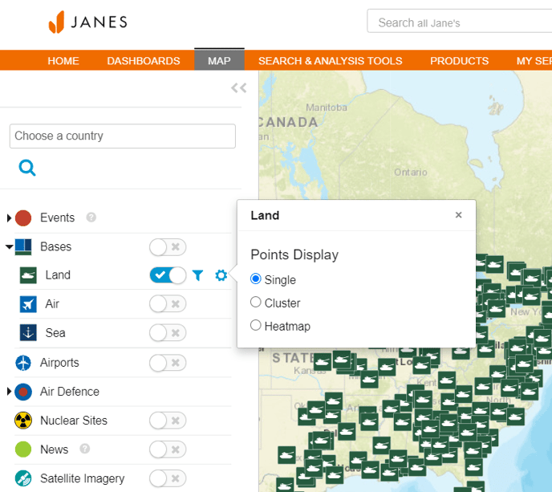
Task: Enable the Airports layer switch
Action: click(x=168, y=363)
